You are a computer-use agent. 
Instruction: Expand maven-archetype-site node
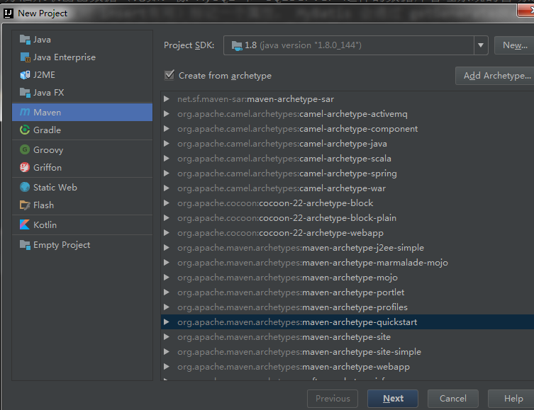(x=167, y=337)
